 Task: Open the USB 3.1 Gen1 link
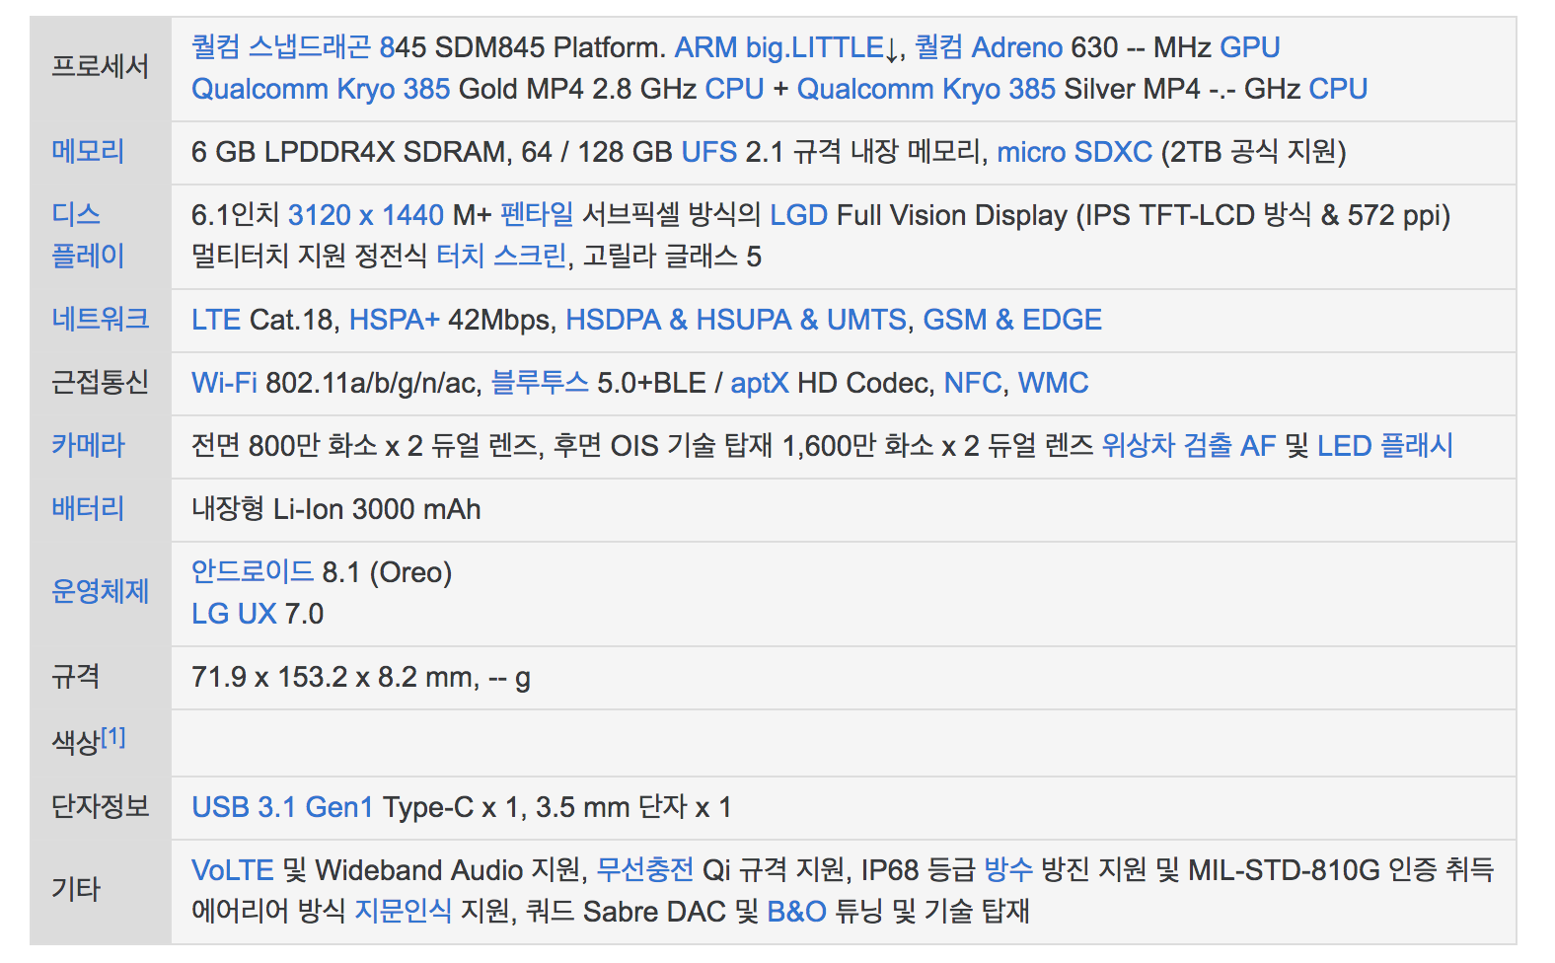[282, 807]
